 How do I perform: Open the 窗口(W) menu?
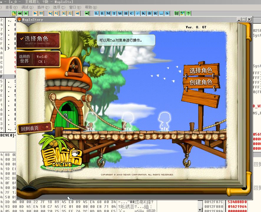coord(75,7)
